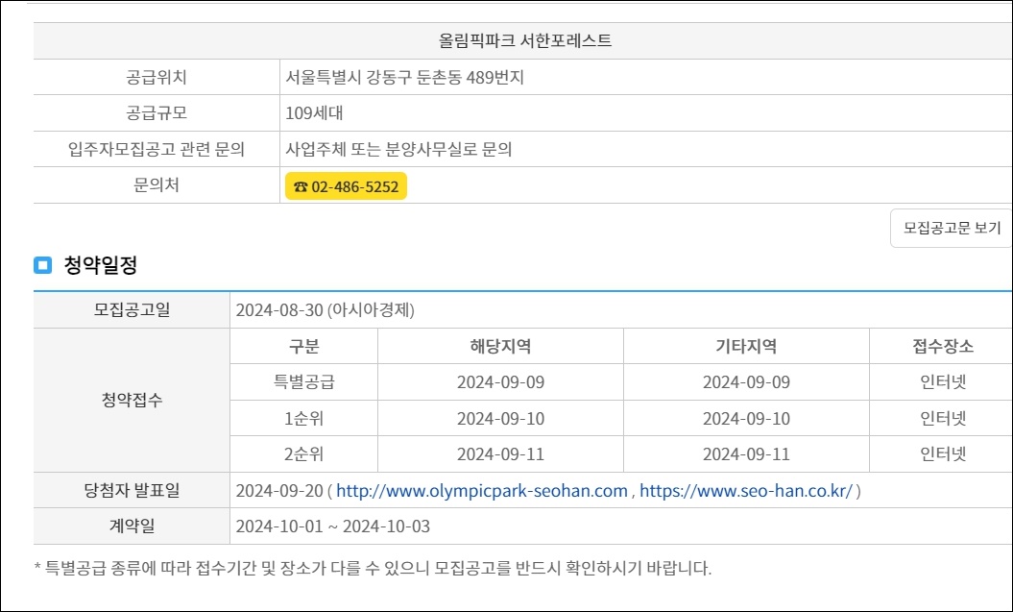
Task: Click 인터넷 in the 2순위 row
Action: click(x=943, y=454)
